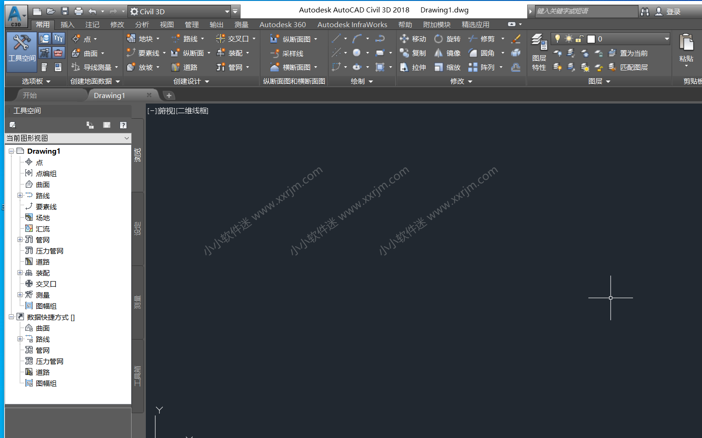Click the Section Views (横断面图) button
The width and height of the screenshot is (702, 438).
293,67
